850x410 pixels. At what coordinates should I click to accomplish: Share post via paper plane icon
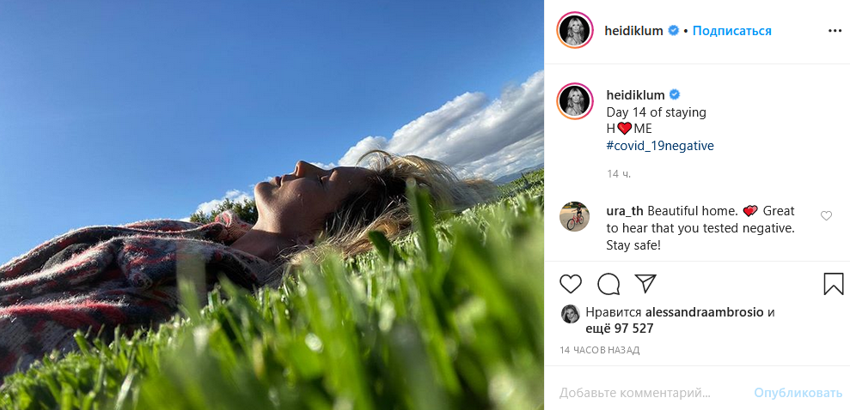(645, 283)
